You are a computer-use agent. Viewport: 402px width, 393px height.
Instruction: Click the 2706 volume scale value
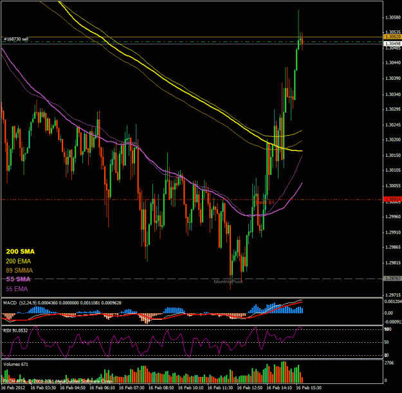click(389, 363)
